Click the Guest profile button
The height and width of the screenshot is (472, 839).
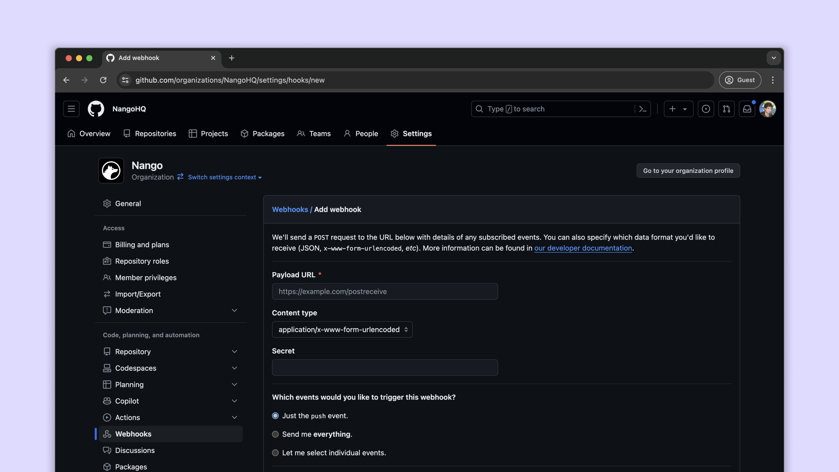(x=740, y=80)
